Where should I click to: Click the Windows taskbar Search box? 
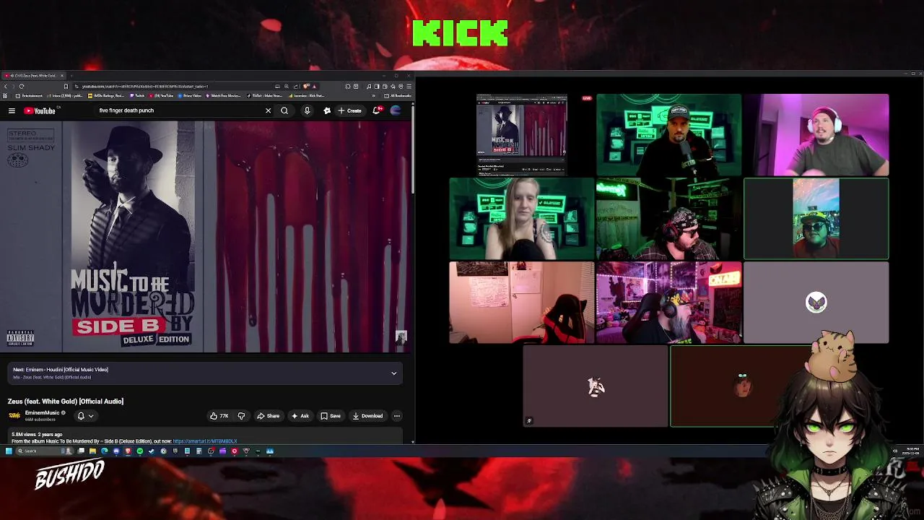pyautogui.click(x=45, y=451)
